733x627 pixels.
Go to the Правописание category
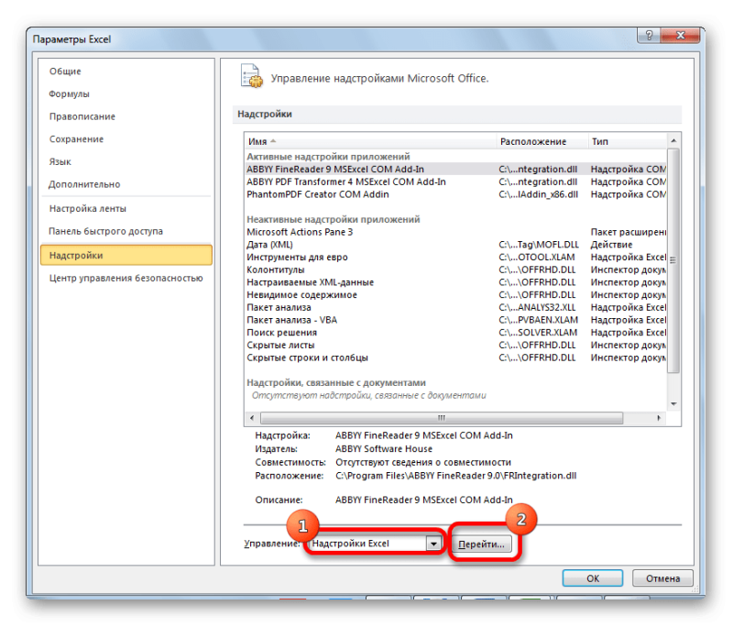pyautogui.click(x=82, y=116)
